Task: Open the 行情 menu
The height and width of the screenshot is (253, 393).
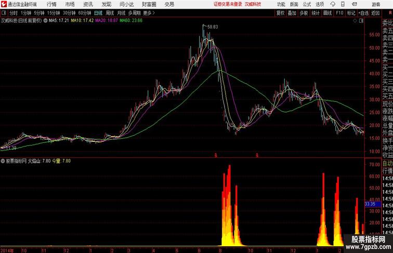Action: (51, 4)
